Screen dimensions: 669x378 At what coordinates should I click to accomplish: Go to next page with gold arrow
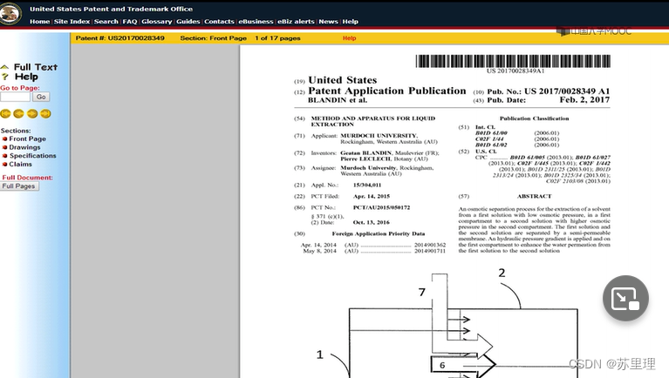[x=32, y=113]
